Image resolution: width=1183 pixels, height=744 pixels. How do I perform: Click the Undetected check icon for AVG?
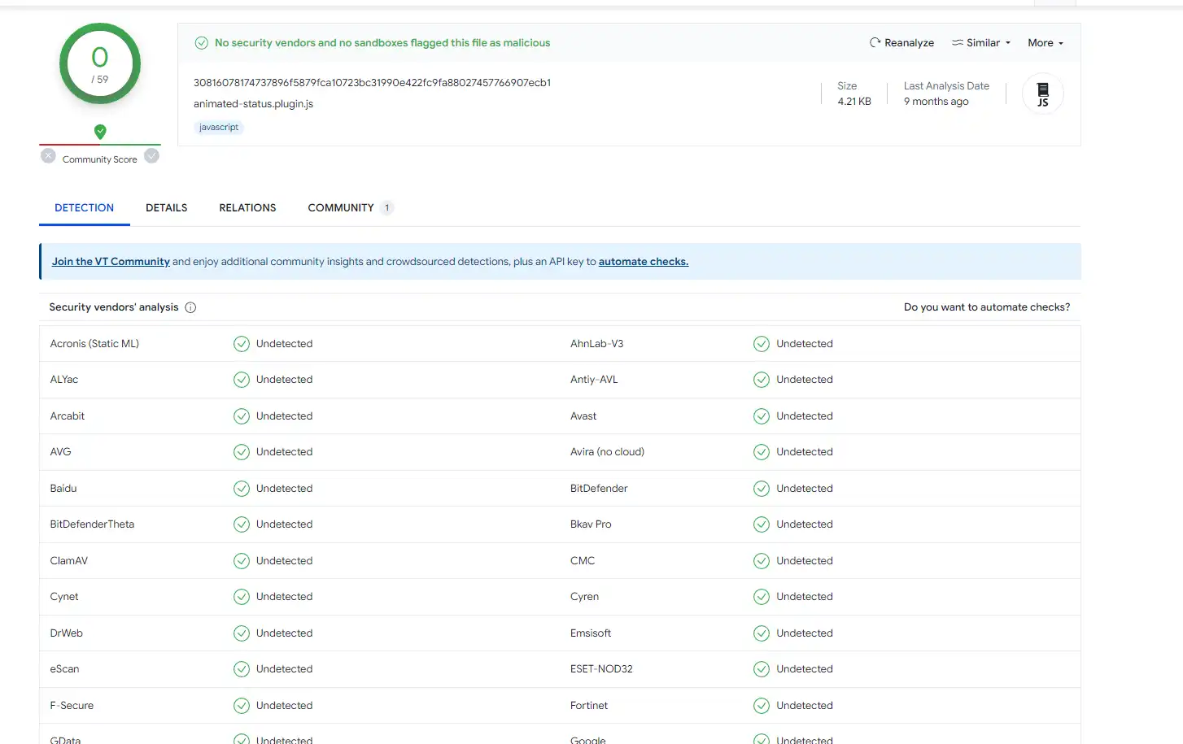point(242,452)
